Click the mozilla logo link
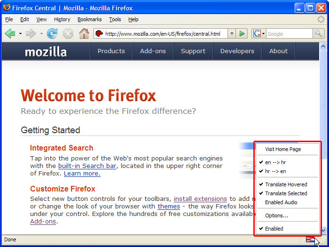 (x=46, y=52)
